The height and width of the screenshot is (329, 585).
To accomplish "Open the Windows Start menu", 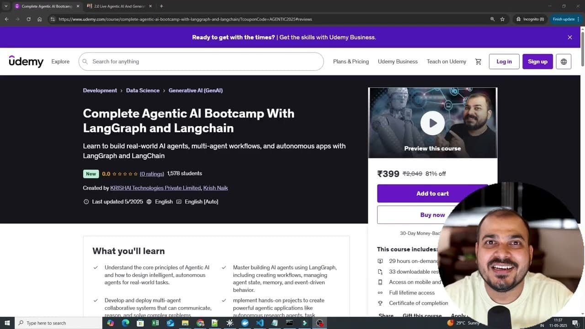I will click(x=7, y=323).
